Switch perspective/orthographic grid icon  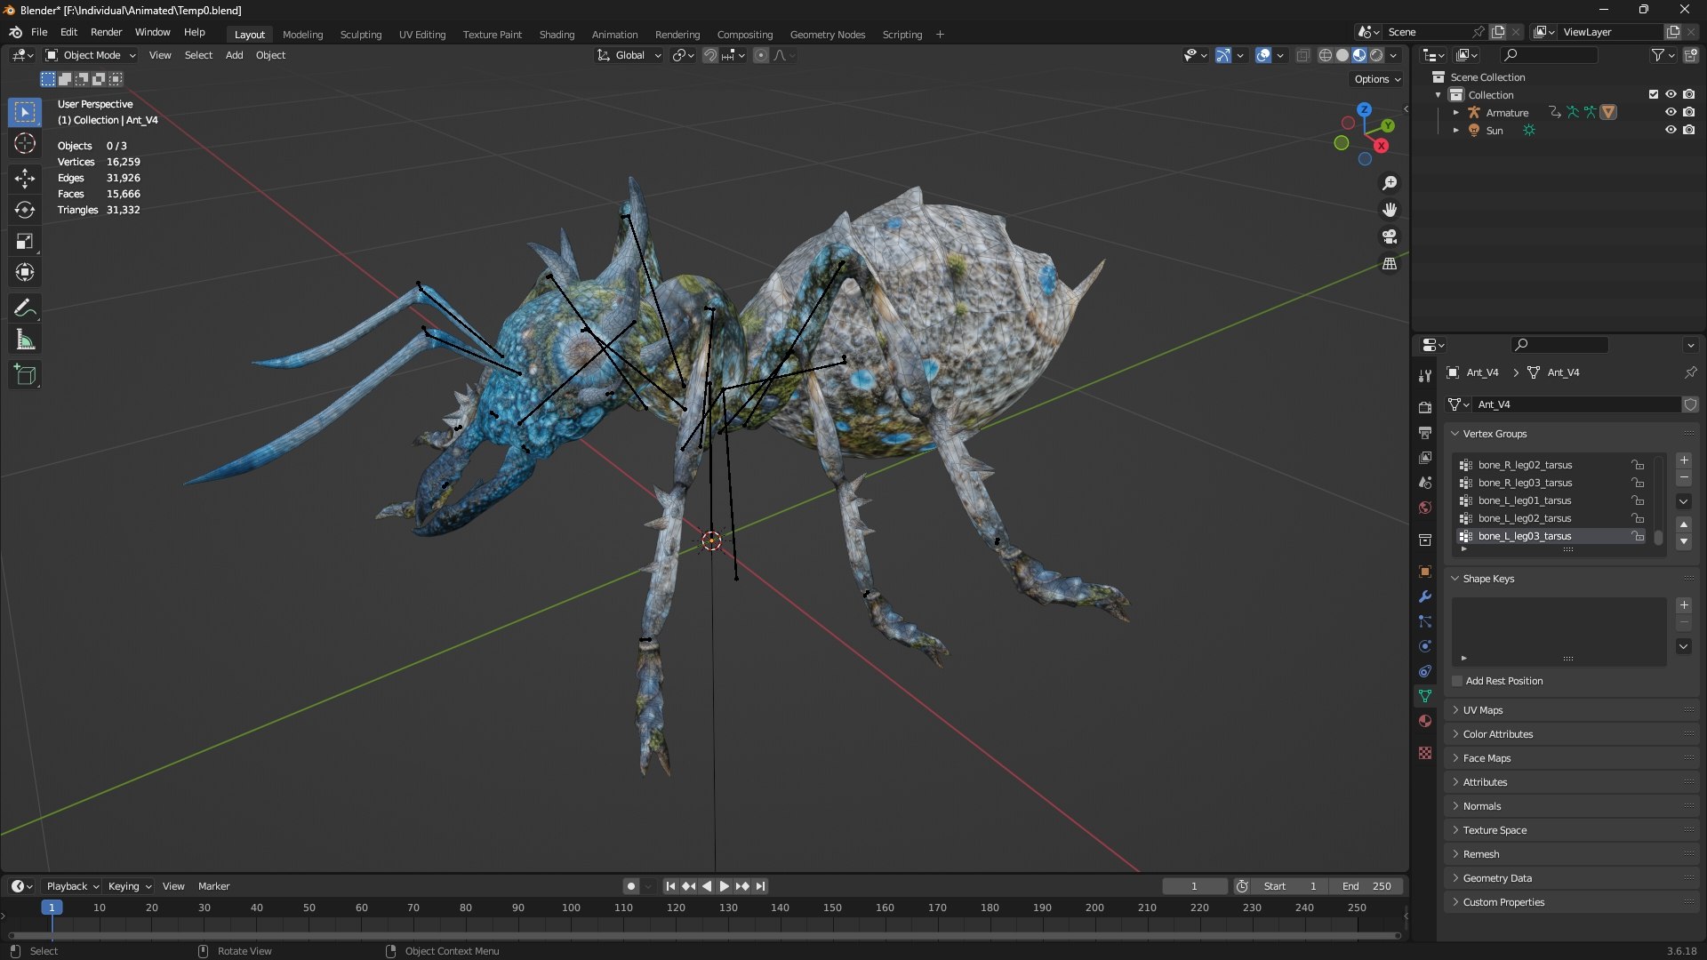click(x=1390, y=264)
